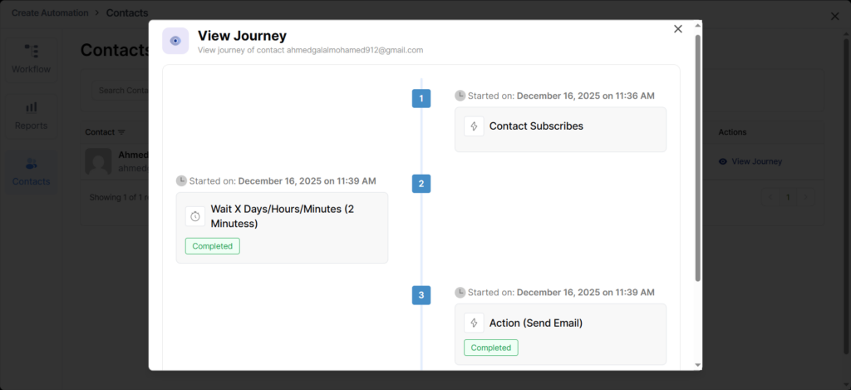Switch to the Contacts sidebar tab

(31, 171)
